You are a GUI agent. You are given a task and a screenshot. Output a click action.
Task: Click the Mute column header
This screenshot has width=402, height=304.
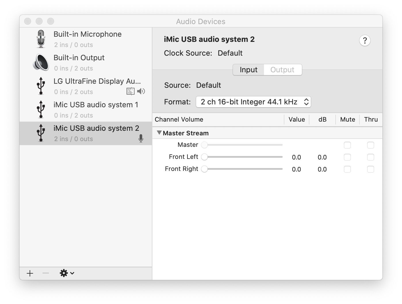coord(348,119)
